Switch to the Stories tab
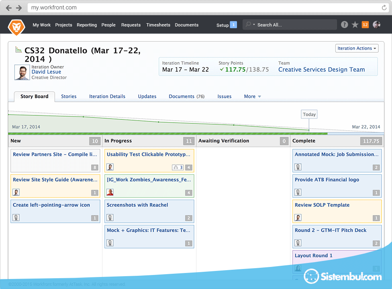Image resolution: width=392 pixels, height=289 pixels. pyautogui.click(x=69, y=96)
